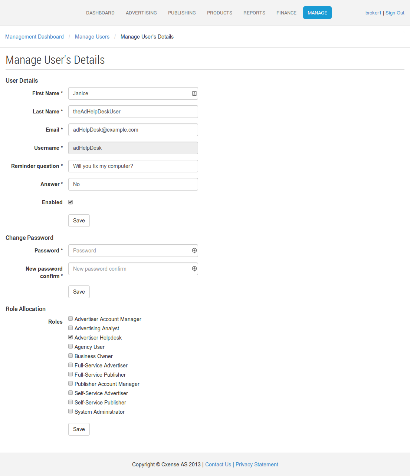Click the key icon in New password confirm field
This screenshot has height=476, width=410.
tap(194, 269)
